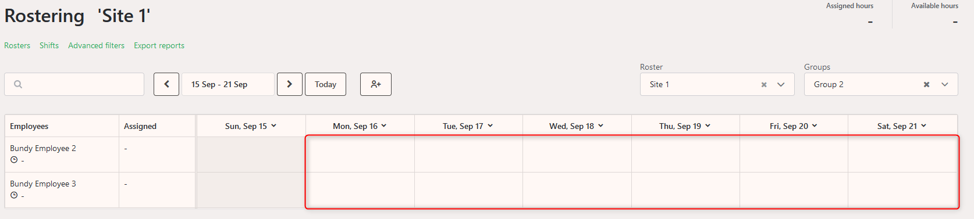Open Advanced filters

(96, 45)
